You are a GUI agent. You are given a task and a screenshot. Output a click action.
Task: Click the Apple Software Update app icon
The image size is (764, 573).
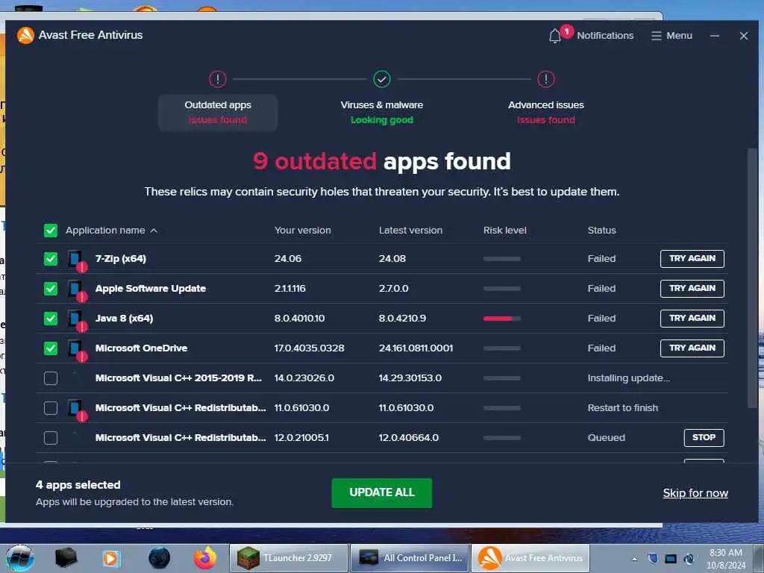77,290
